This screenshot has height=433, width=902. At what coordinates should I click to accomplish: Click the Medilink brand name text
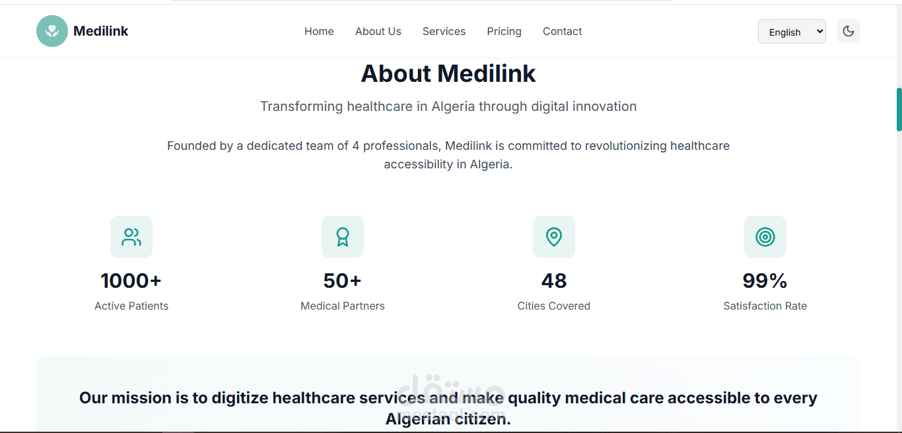(100, 31)
